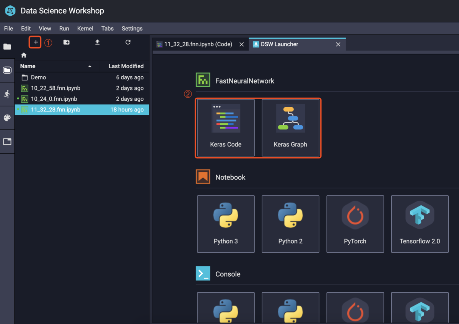Image resolution: width=459 pixels, height=324 pixels.
Task: Click the Data Science Workshop logo
Action: click(x=10, y=11)
